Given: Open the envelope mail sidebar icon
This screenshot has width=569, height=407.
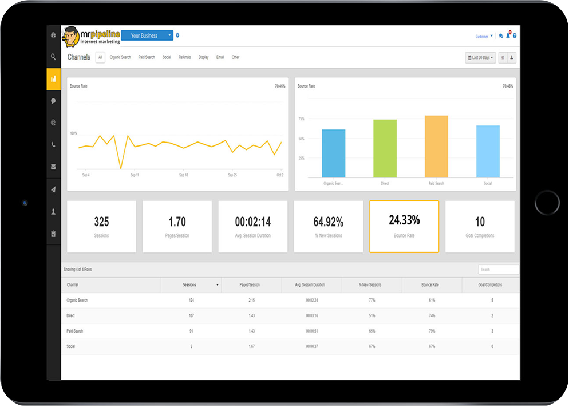Looking at the screenshot, I should coord(53,167).
